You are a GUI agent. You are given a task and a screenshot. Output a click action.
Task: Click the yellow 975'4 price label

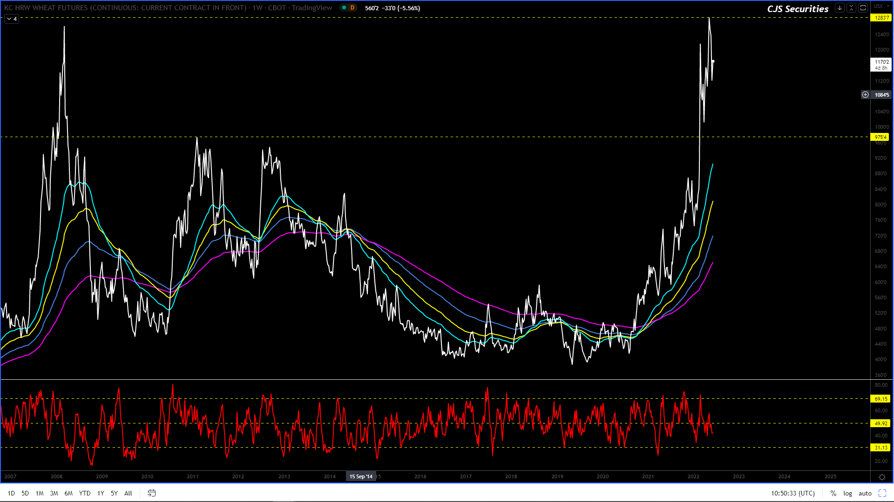(x=880, y=137)
